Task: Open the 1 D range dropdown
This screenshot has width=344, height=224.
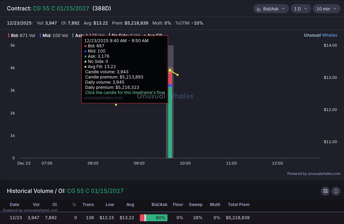Action: point(300,9)
